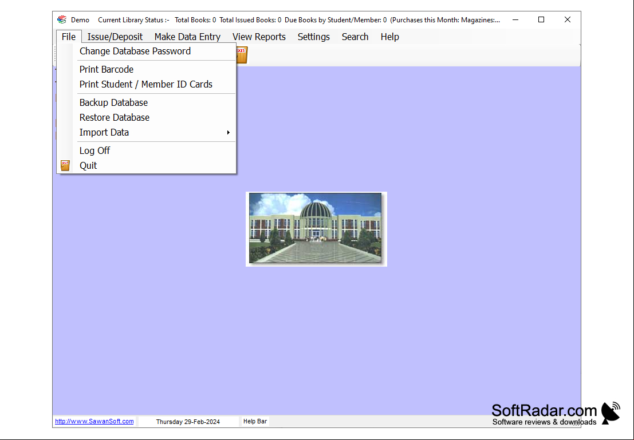Screen dimensions: 634x440
Task: Choose Change Database Password
Action: 147,51
